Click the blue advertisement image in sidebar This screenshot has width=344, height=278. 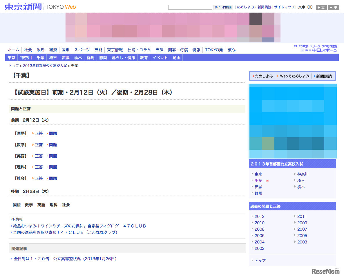coord(293,121)
